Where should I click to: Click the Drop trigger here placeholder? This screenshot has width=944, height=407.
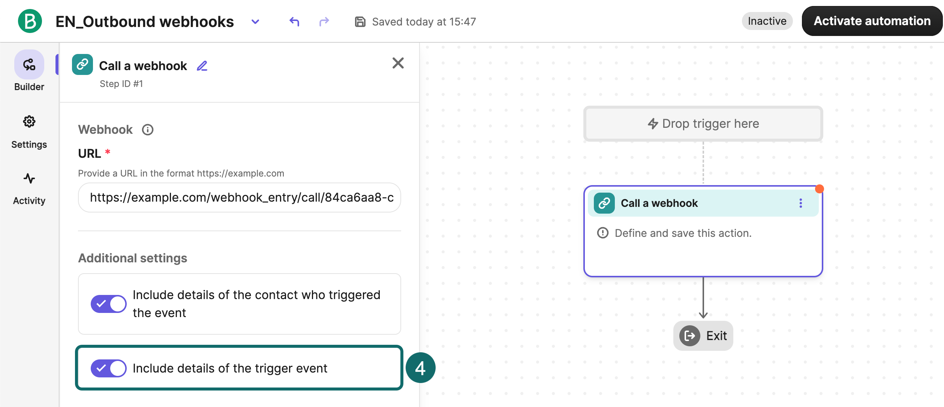(x=703, y=124)
